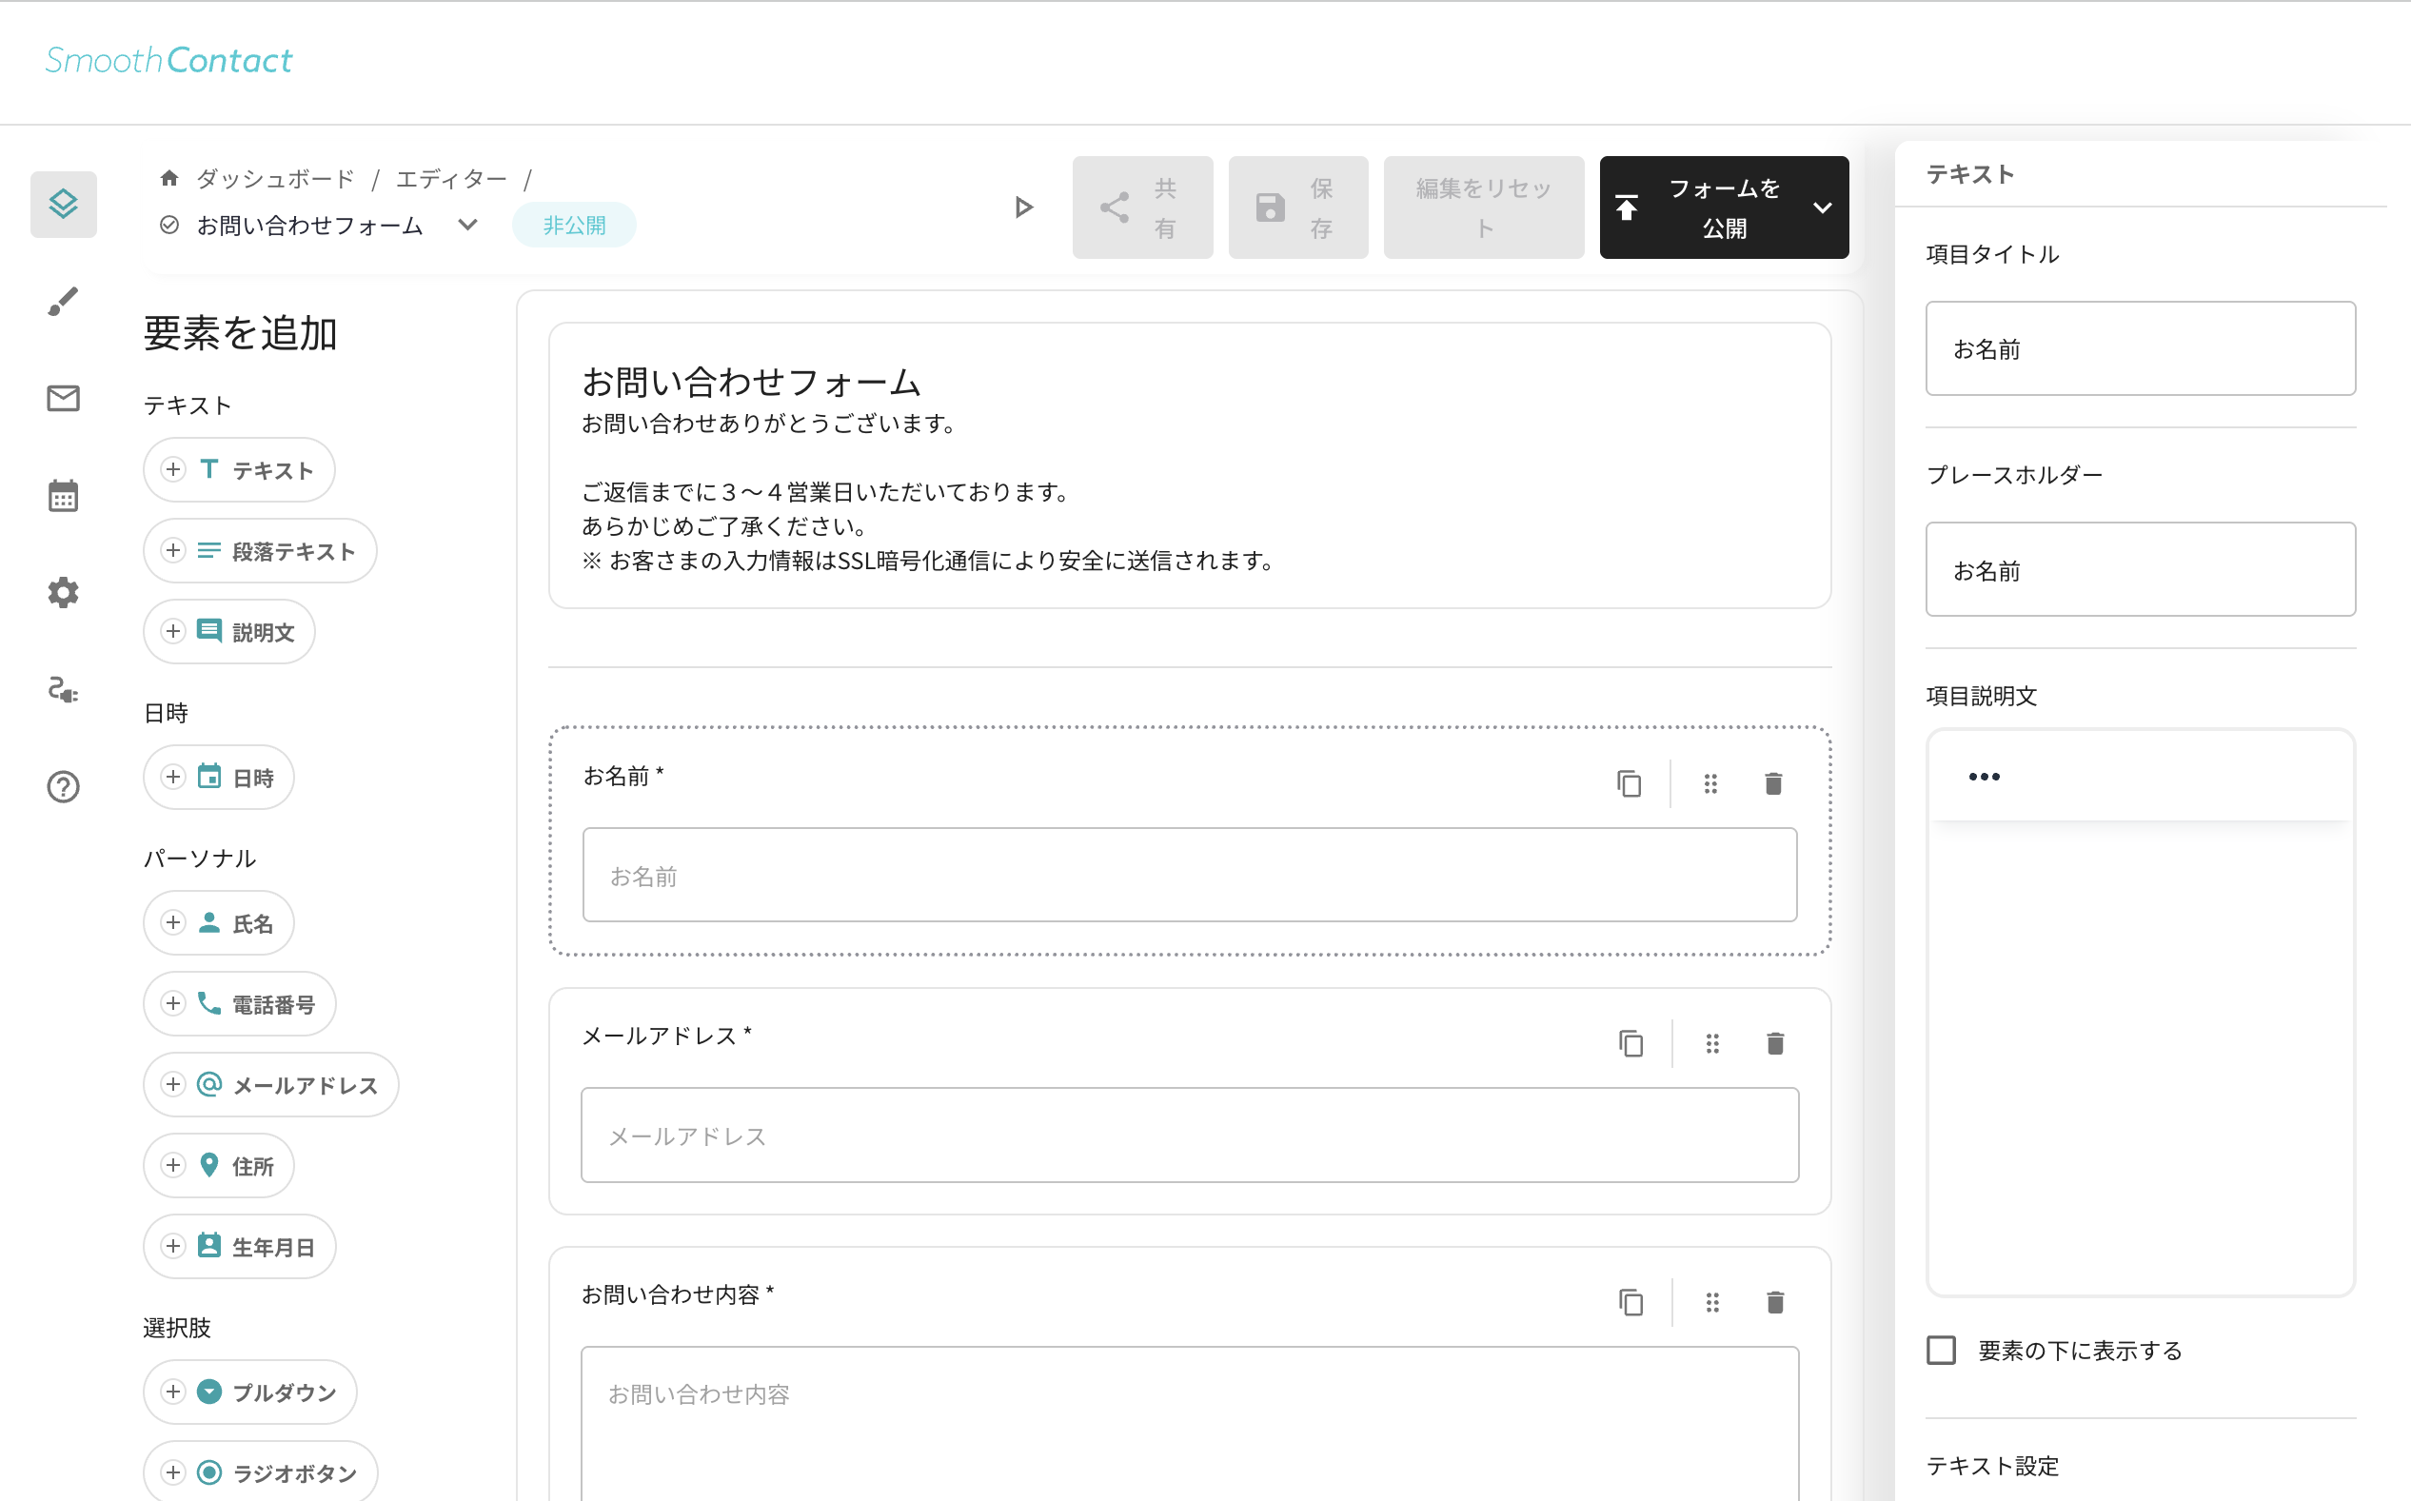Open the layers (elements) sidebar panel
Viewport: 2411px width, 1501px height.
(x=64, y=204)
